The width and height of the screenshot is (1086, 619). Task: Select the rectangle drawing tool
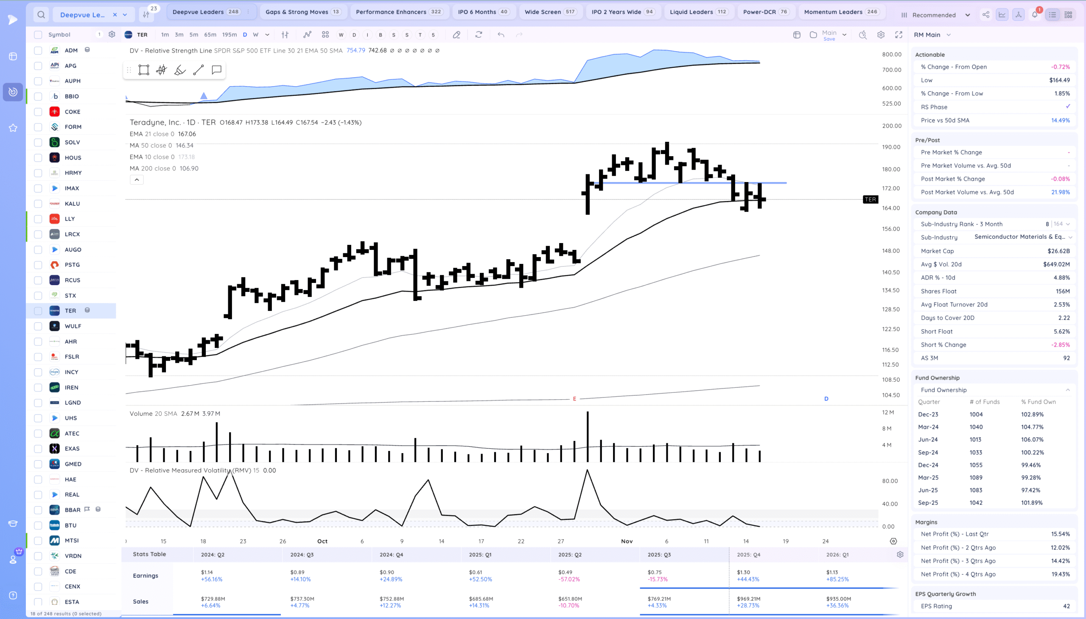pos(144,70)
